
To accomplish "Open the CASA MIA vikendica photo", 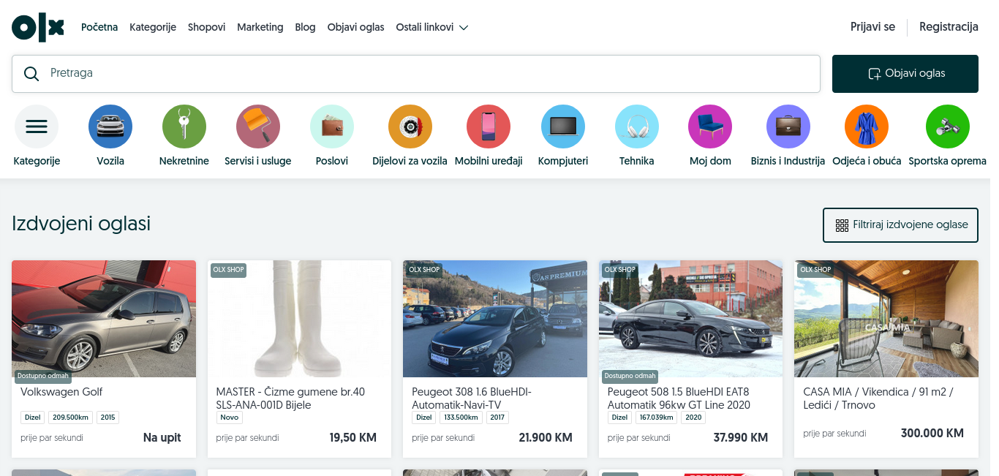I will [886, 319].
